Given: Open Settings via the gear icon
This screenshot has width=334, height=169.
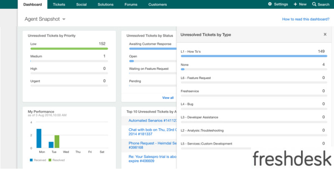Looking at the screenshot, I should point(270,4).
